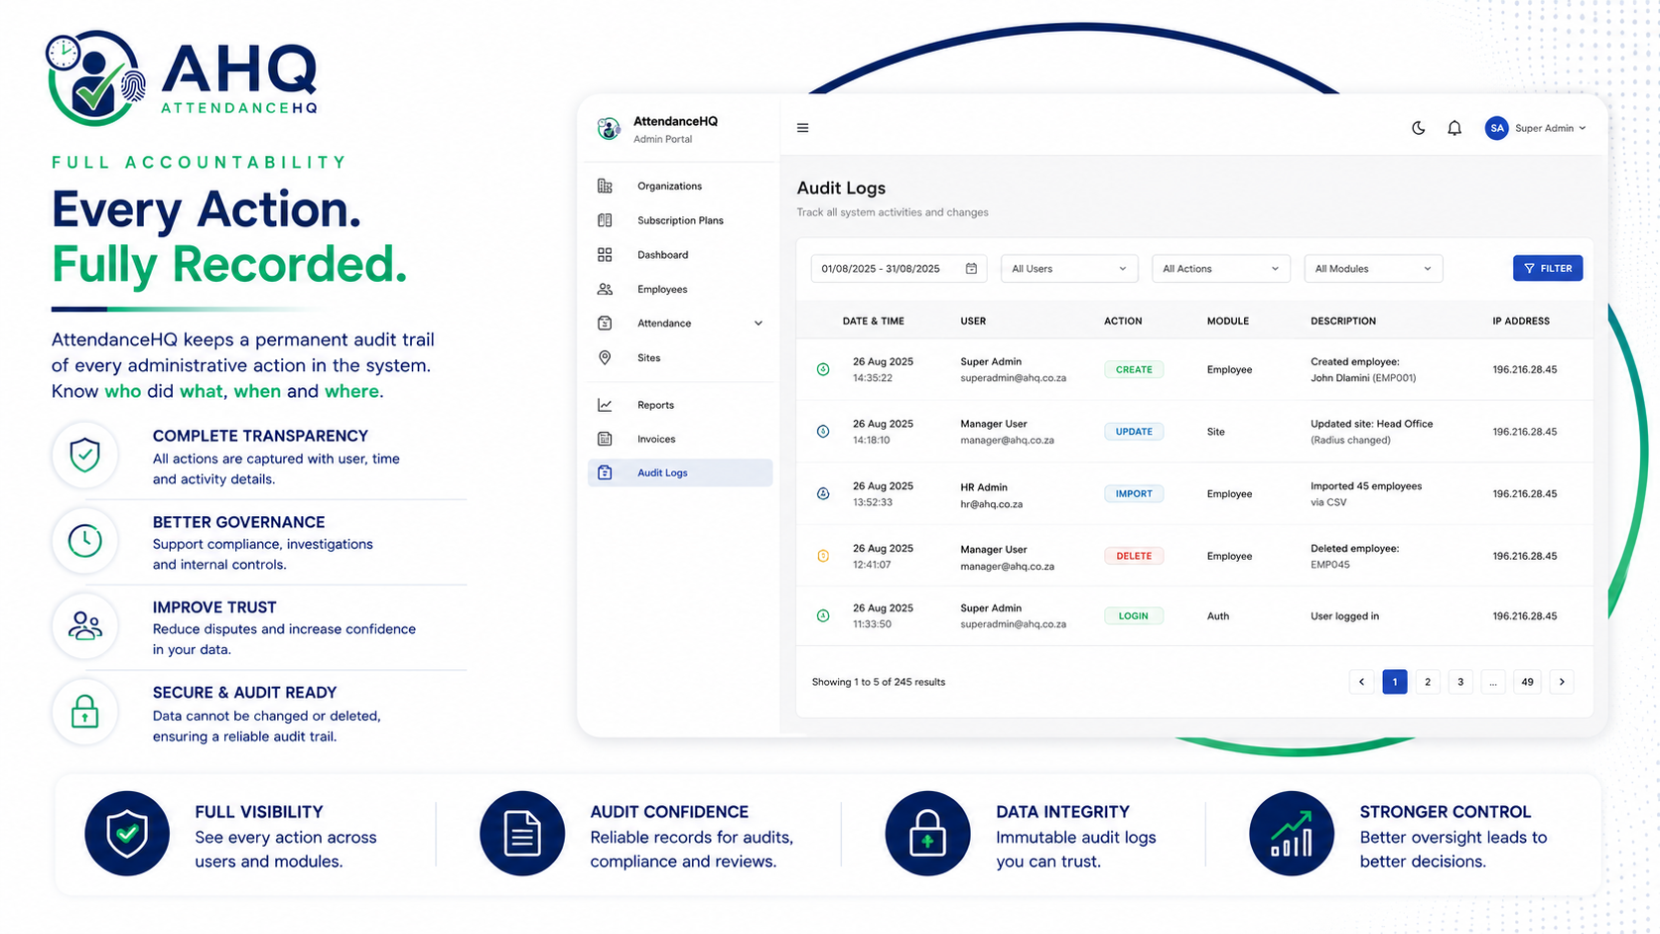1660x934 pixels.
Task: Click the Stronger Control chart badge
Action: click(x=1292, y=834)
